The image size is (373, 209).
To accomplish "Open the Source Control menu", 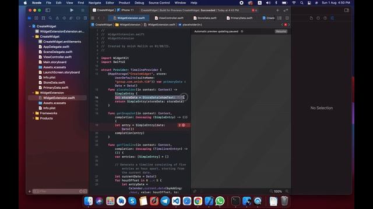I will (159, 3).
